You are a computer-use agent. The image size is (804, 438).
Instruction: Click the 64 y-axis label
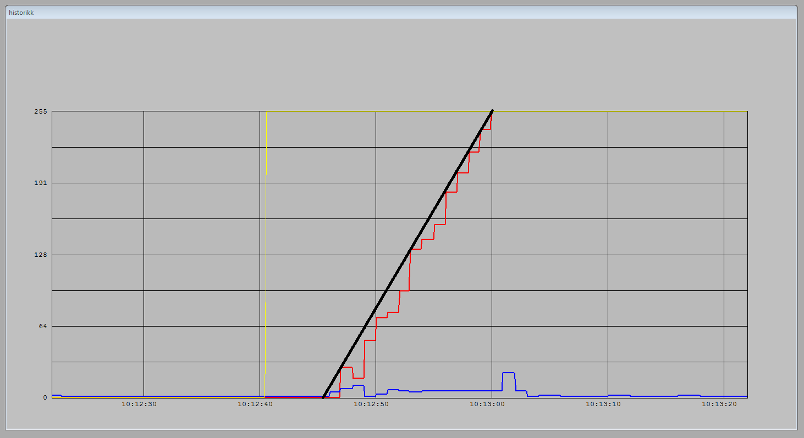43,326
